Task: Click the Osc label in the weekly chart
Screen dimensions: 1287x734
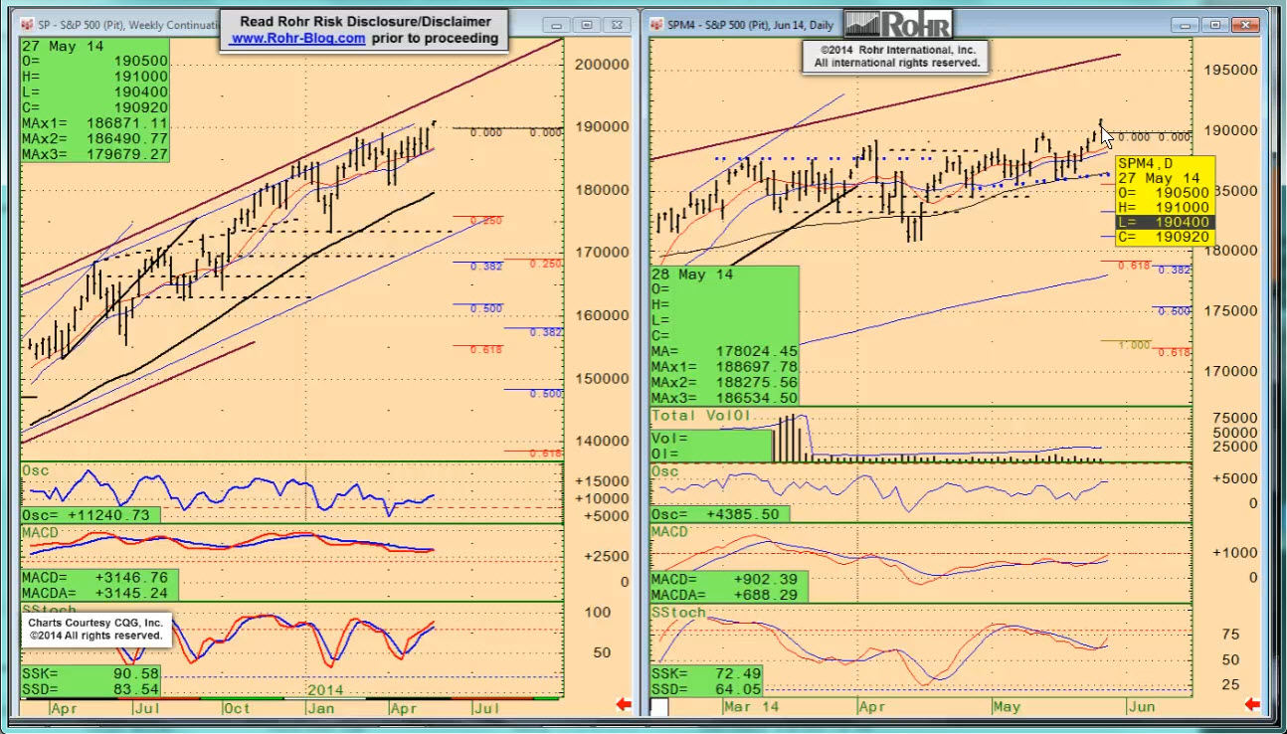Action: [36, 470]
